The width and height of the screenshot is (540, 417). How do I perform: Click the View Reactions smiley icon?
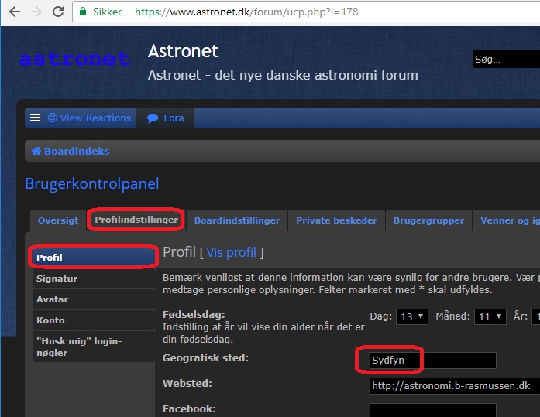coord(53,118)
